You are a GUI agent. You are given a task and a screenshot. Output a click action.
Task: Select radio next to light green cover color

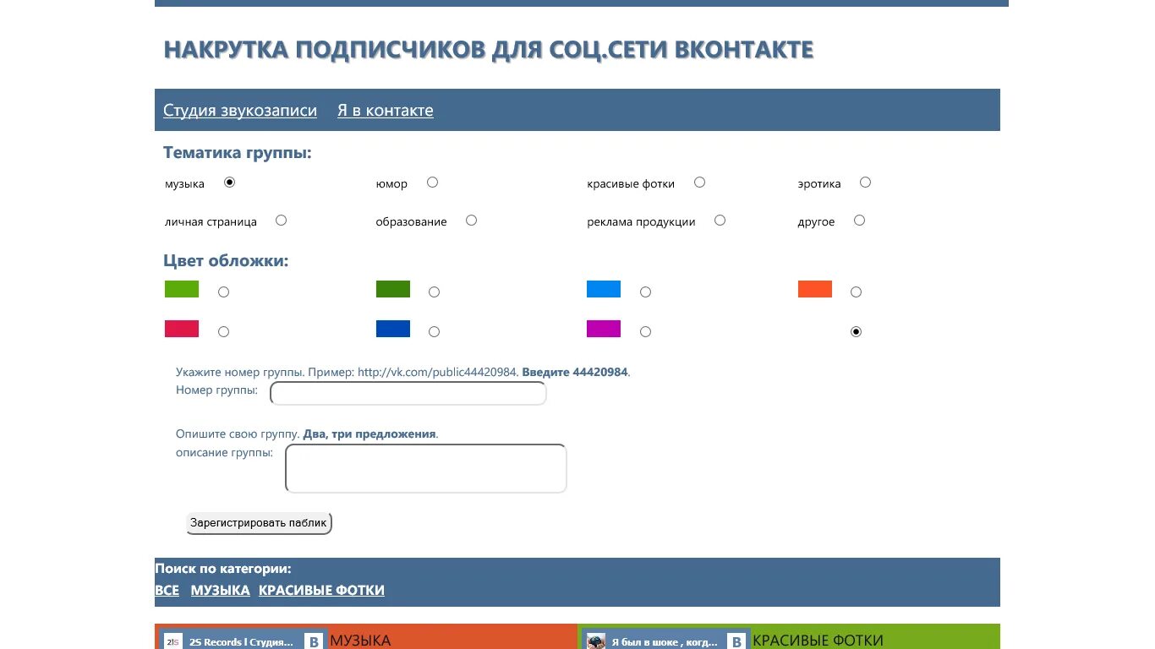223,292
